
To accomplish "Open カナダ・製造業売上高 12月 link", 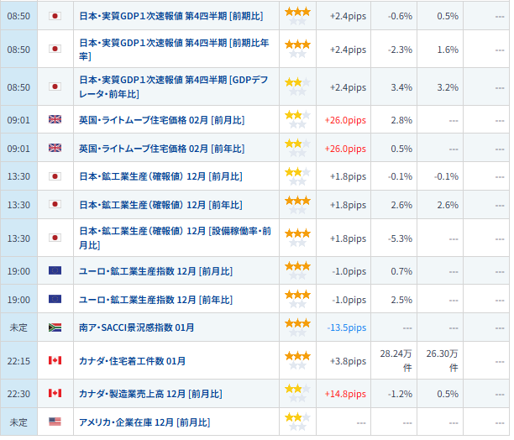I will coord(150,394).
